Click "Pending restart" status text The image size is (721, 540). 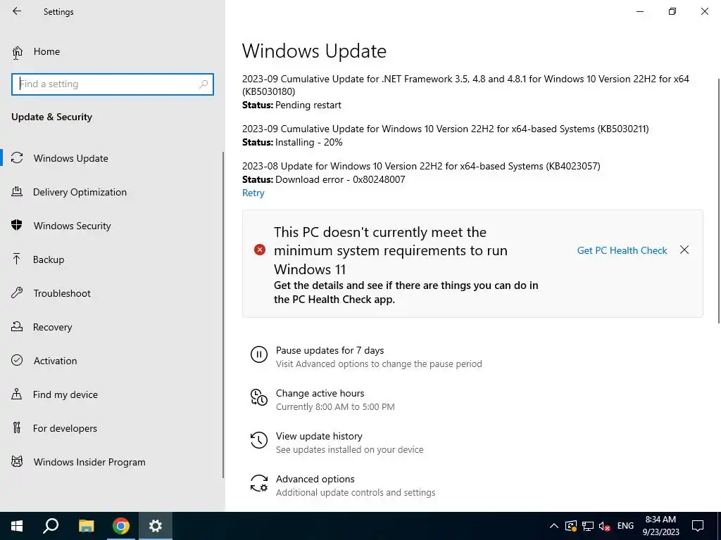[308, 105]
